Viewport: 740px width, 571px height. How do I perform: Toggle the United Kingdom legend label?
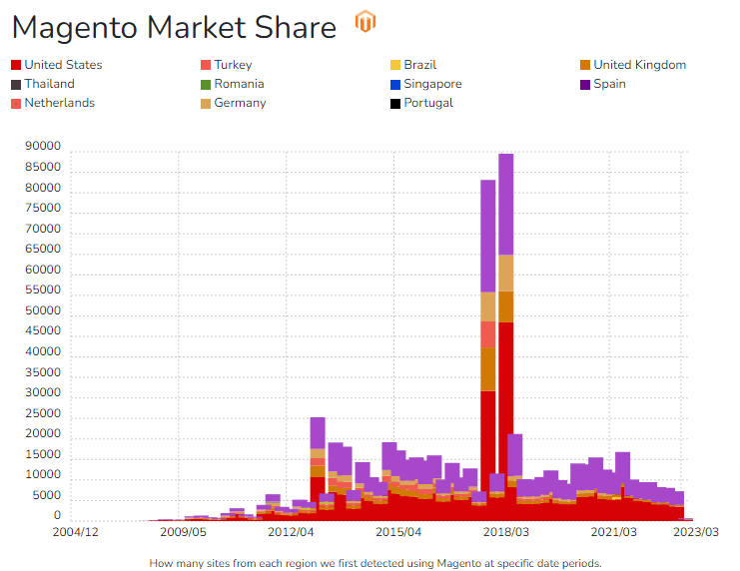(x=639, y=65)
